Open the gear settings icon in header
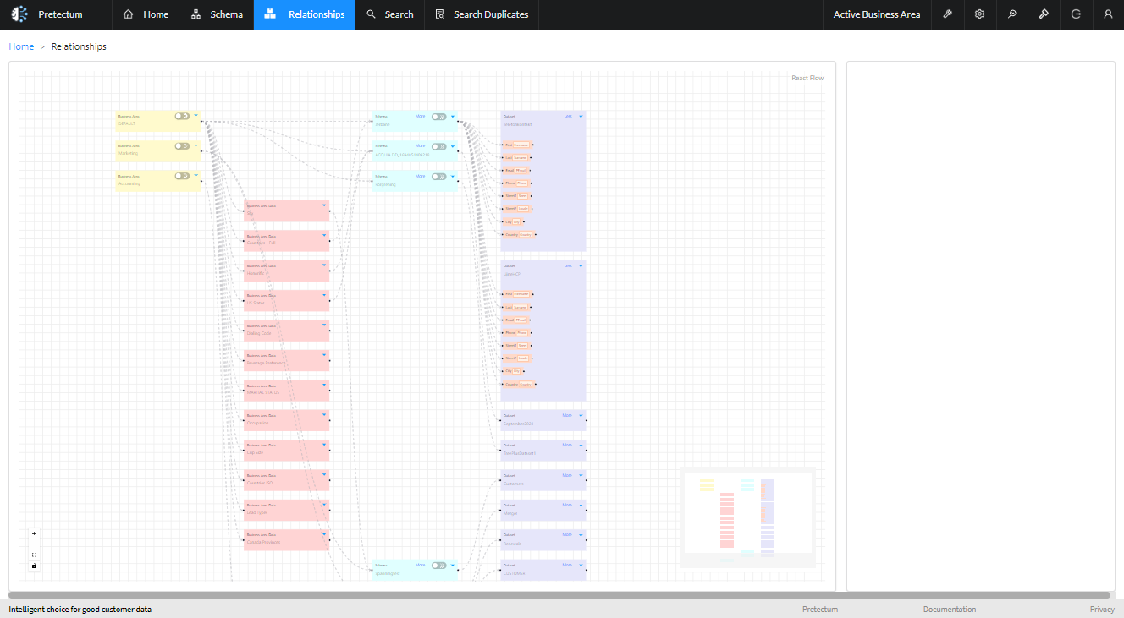The width and height of the screenshot is (1124, 618). coord(979,14)
